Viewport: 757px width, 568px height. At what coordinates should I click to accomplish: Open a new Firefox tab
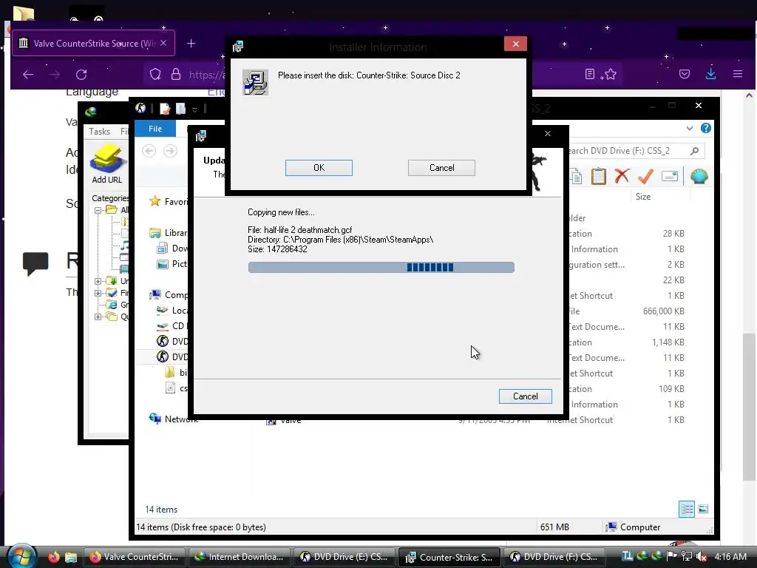tap(191, 44)
